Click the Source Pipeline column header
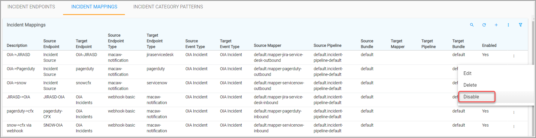Image resolution: width=536 pixels, height=138 pixels. pyautogui.click(x=327, y=45)
